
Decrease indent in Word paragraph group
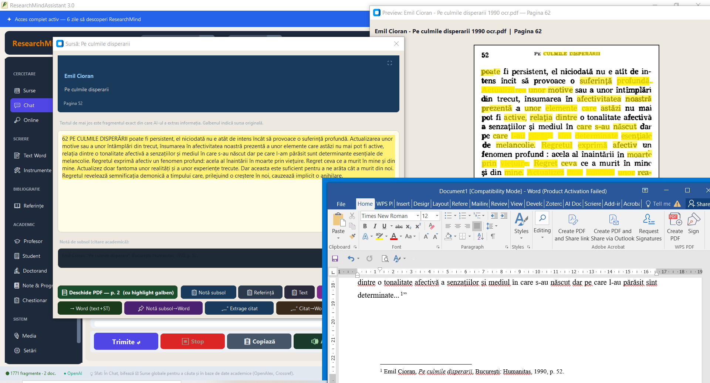[494, 216]
